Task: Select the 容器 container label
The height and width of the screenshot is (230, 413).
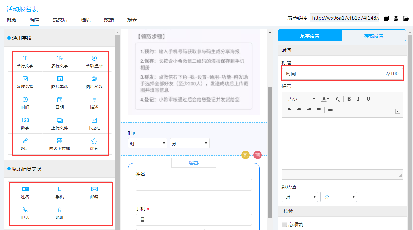Action: click(194, 163)
